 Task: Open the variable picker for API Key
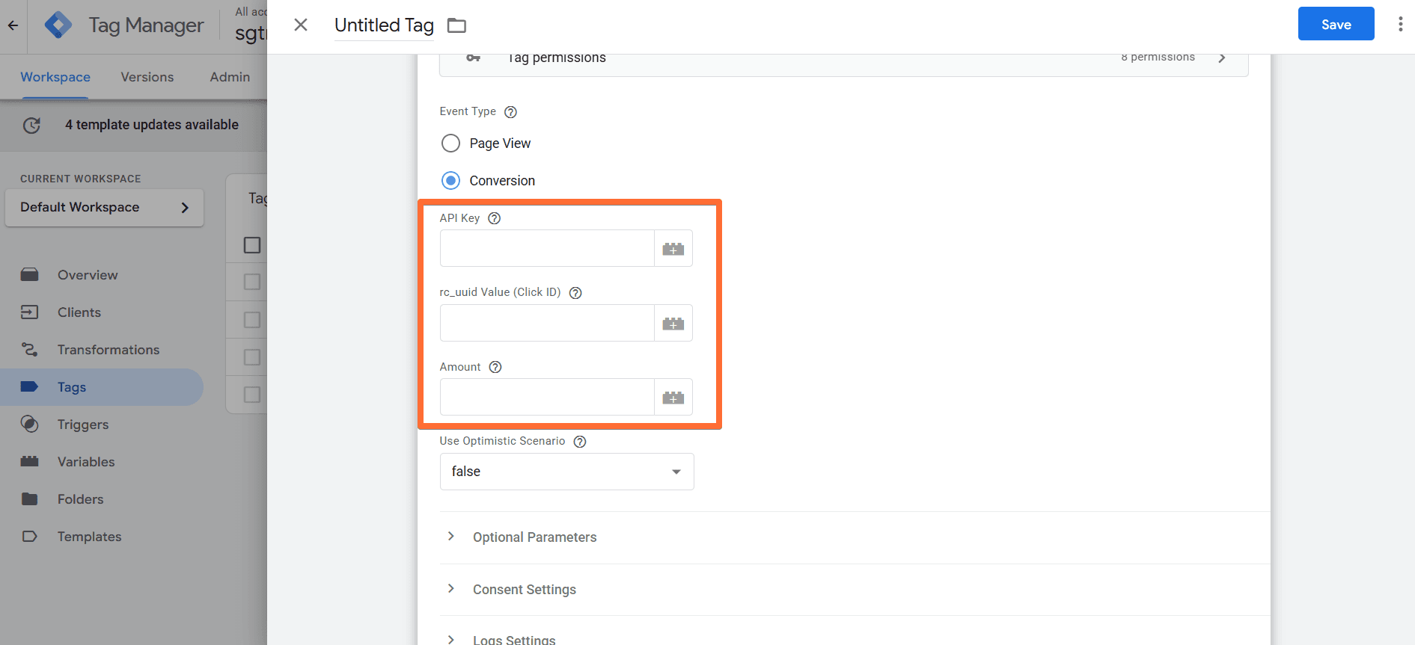[673, 247]
